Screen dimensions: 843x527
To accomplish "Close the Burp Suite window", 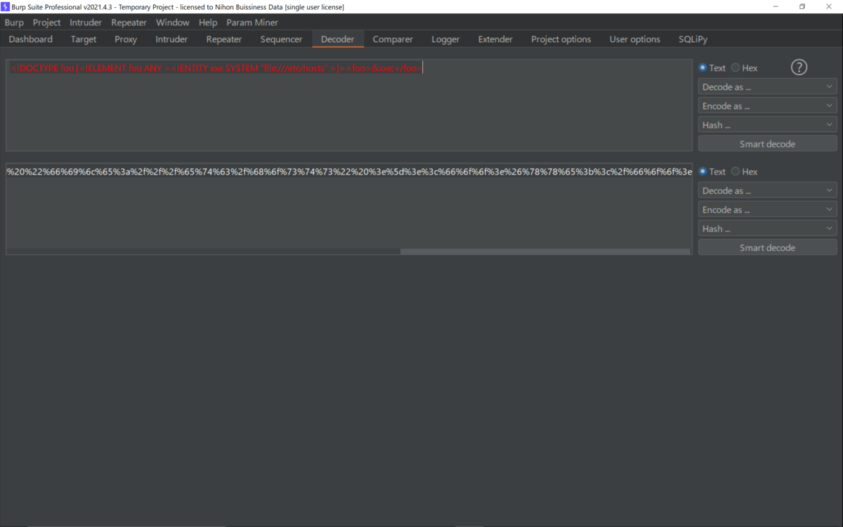I will (829, 6).
